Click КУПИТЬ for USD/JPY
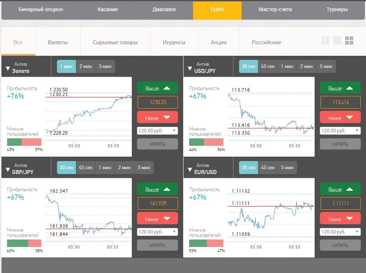This screenshot has width=366, height=273. 340,144
